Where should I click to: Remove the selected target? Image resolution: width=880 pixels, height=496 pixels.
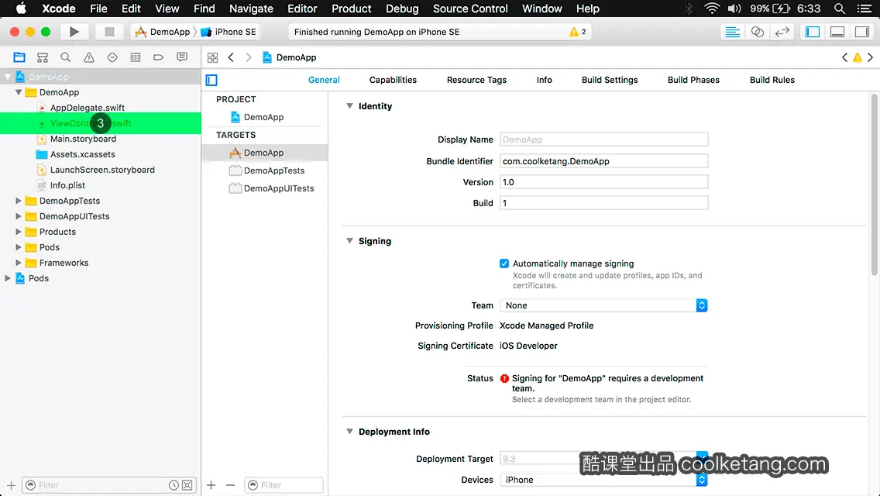(x=230, y=485)
